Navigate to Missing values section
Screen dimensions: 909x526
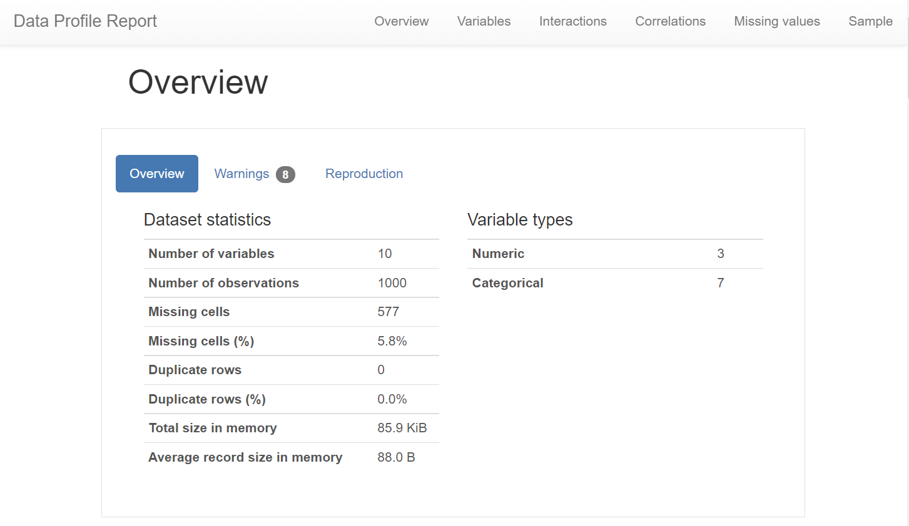pos(777,21)
